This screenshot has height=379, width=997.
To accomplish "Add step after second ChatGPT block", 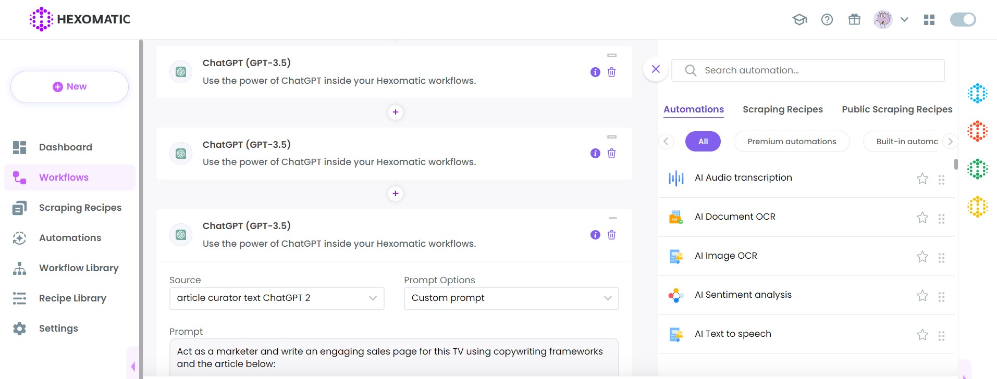I will pos(396,194).
